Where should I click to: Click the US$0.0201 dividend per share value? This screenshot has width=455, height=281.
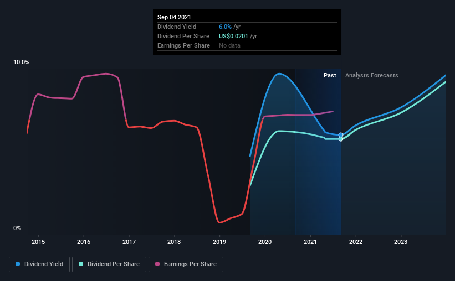coord(233,36)
